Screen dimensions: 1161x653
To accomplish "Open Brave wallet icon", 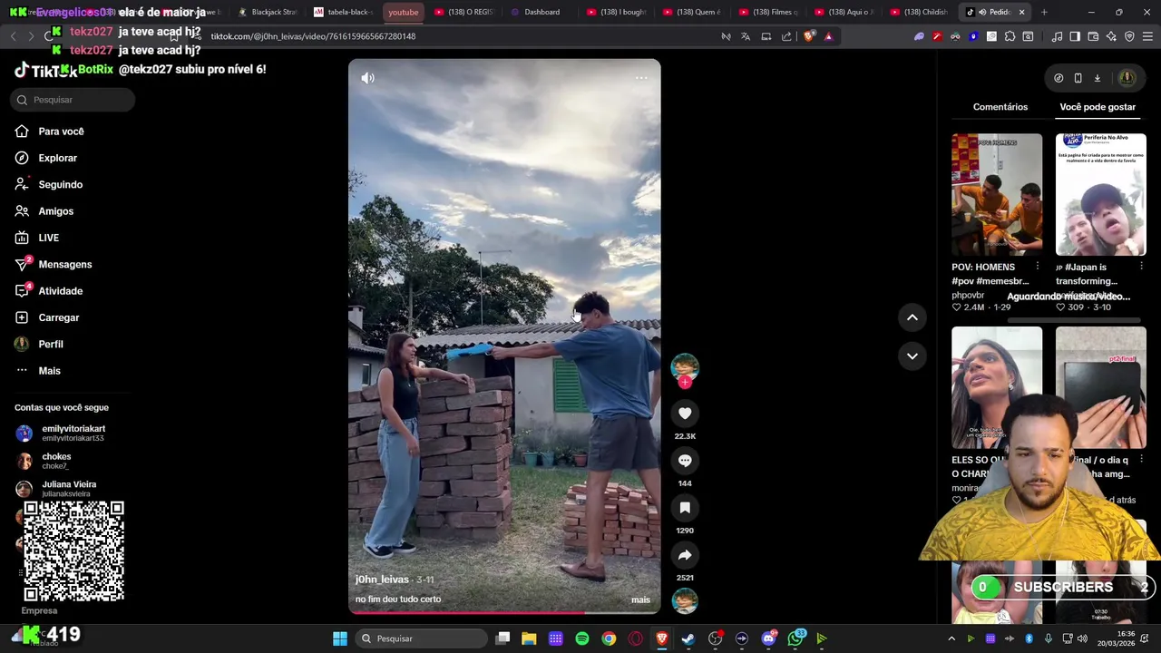I will pyautogui.click(x=1093, y=36).
